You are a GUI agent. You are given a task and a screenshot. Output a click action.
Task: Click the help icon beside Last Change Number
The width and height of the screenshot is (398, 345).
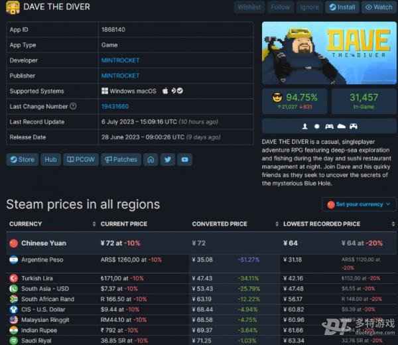click(x=73, y=106)
